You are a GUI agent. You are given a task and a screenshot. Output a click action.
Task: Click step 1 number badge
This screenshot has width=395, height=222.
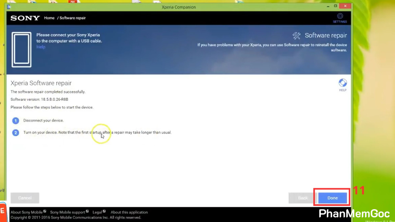pyautogui.click(x=15, y=121)
